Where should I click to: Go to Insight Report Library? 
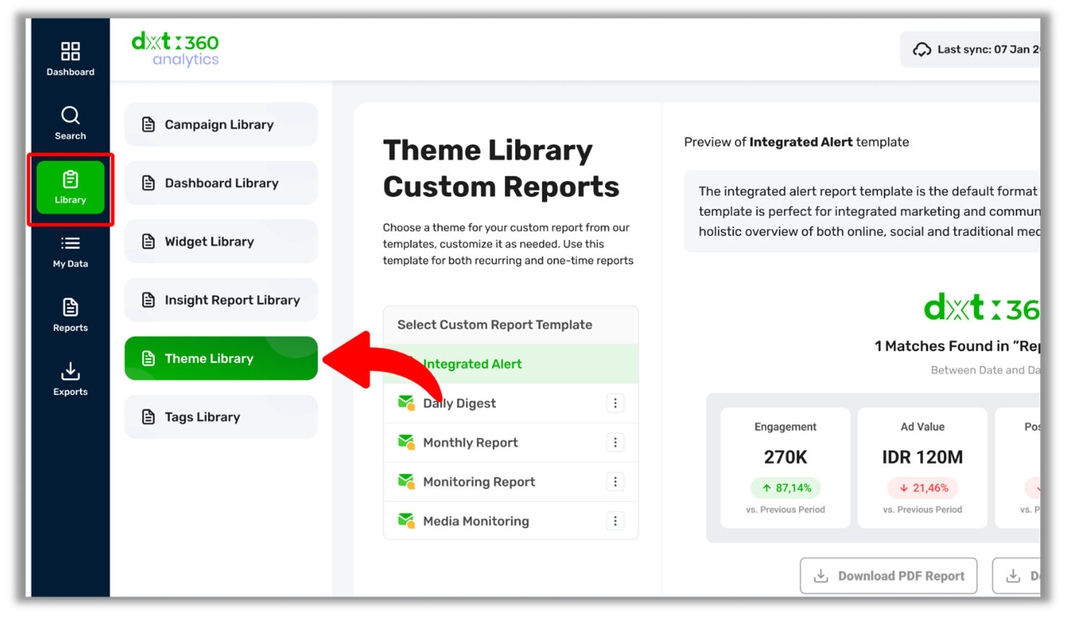(x=221, y=300)
